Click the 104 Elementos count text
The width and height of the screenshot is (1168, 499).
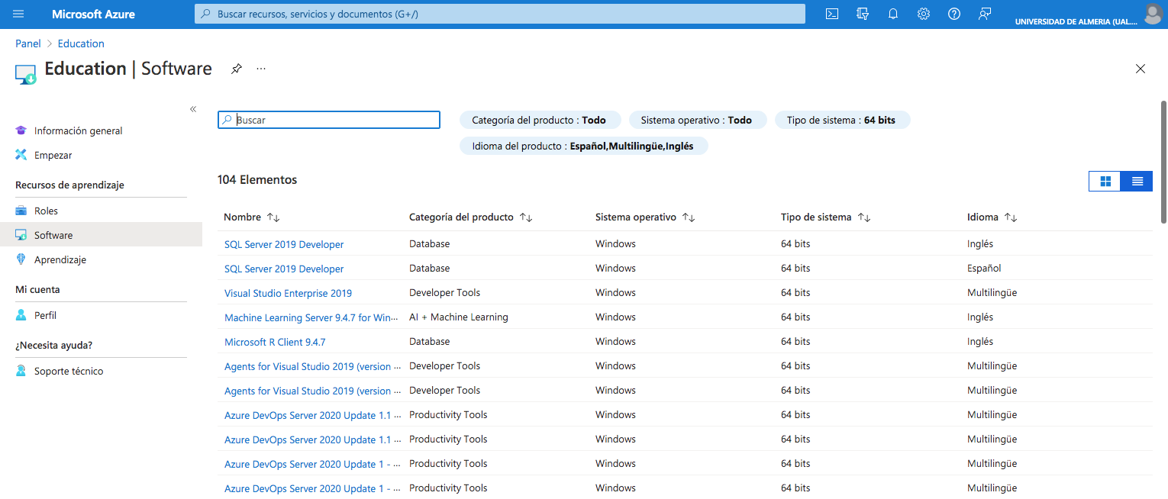tap(257, 180)
